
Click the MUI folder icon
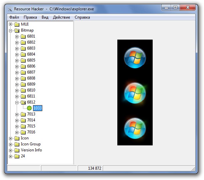click(x=17, y=24)
